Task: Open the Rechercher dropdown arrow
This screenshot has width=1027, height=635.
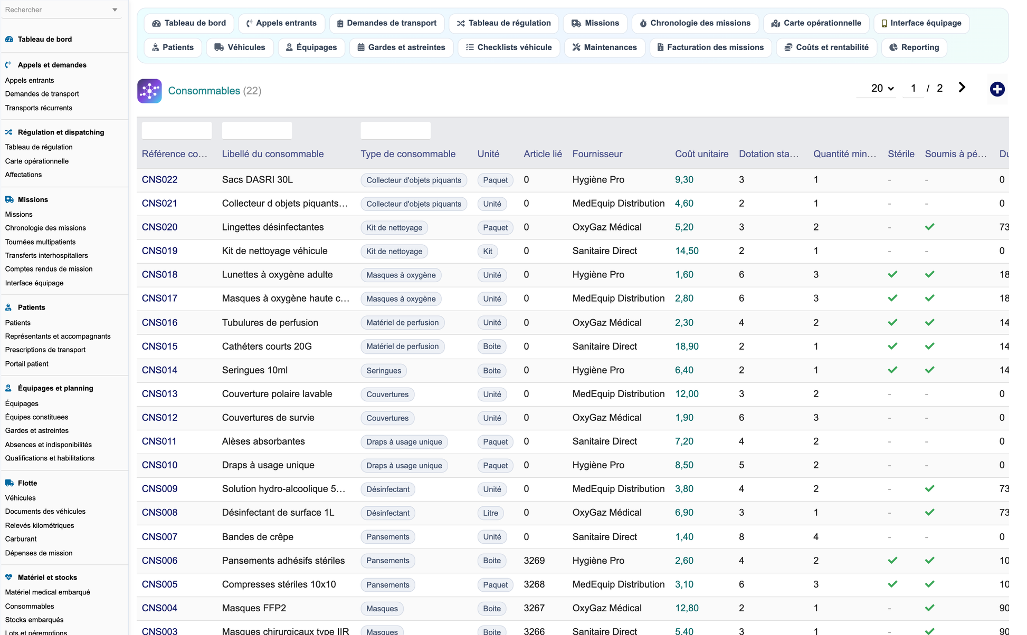Action: tap(115, 10)
